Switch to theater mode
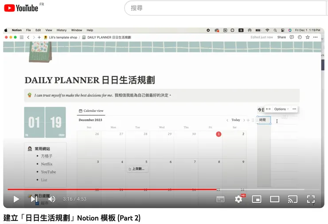Screen dimensions: 328x224 275,199
